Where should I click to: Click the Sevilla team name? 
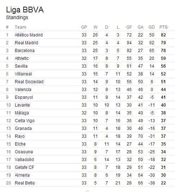(21, 66)
